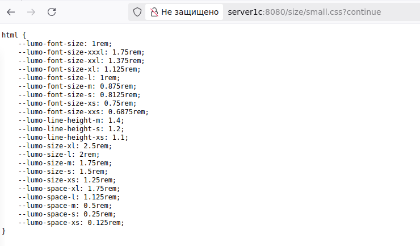This screenshot has width=420, height=246.
Task: Click the --lumo-space-xs: 0.125rem line
Action: 72,223
